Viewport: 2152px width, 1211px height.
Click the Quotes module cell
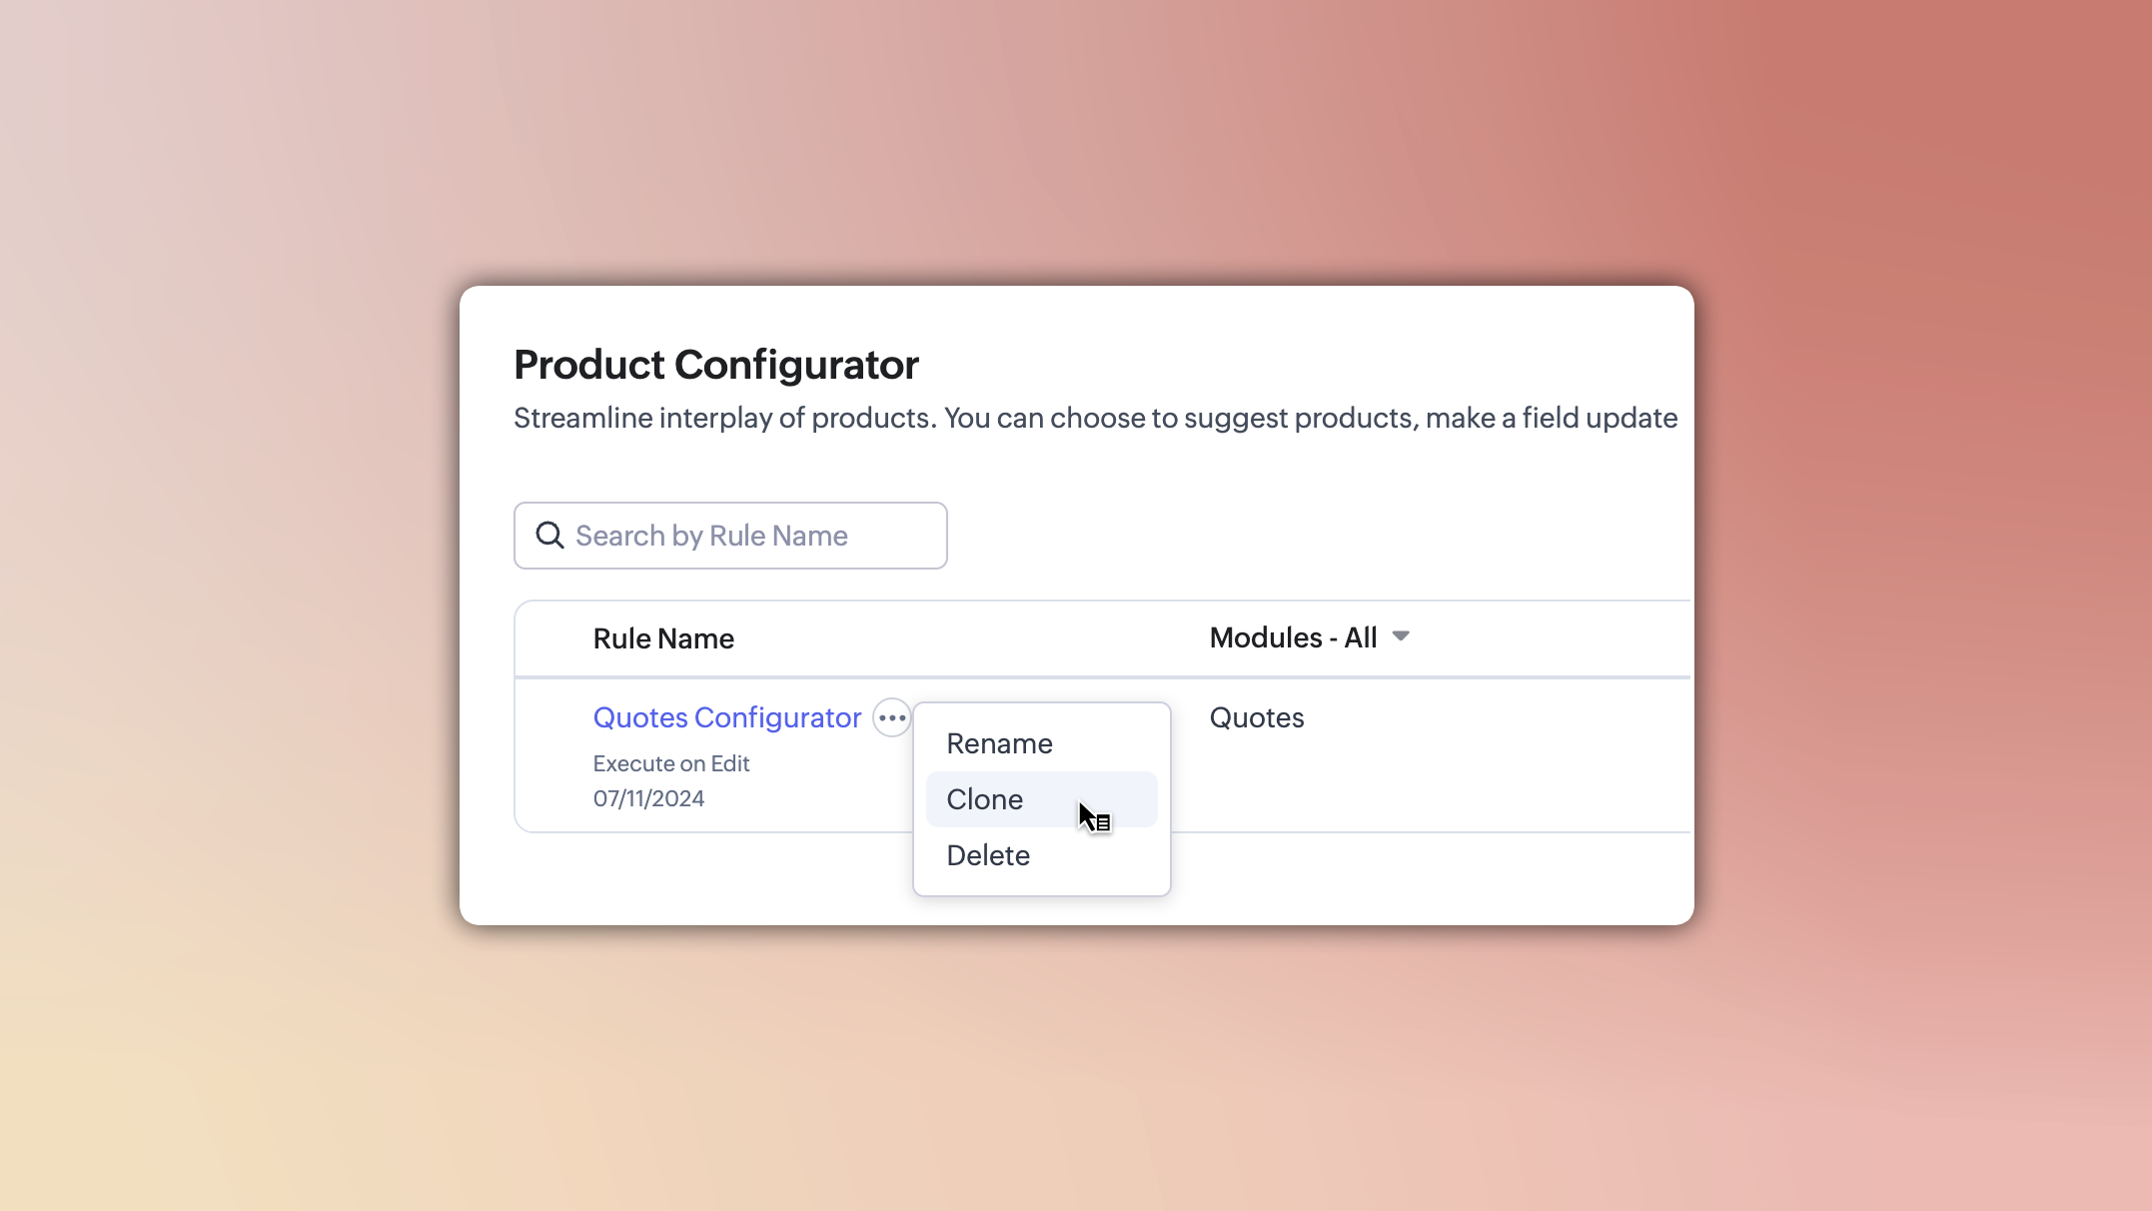coord(1256,717)
